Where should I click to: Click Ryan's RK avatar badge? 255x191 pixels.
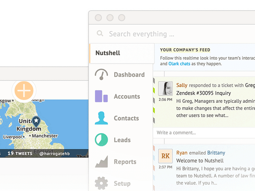point(165,156)
